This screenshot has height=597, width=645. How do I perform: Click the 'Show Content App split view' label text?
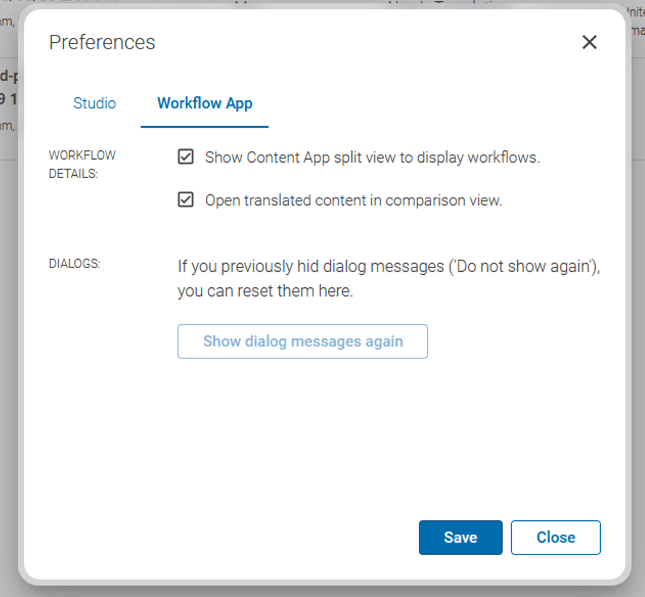pos(372,158)
